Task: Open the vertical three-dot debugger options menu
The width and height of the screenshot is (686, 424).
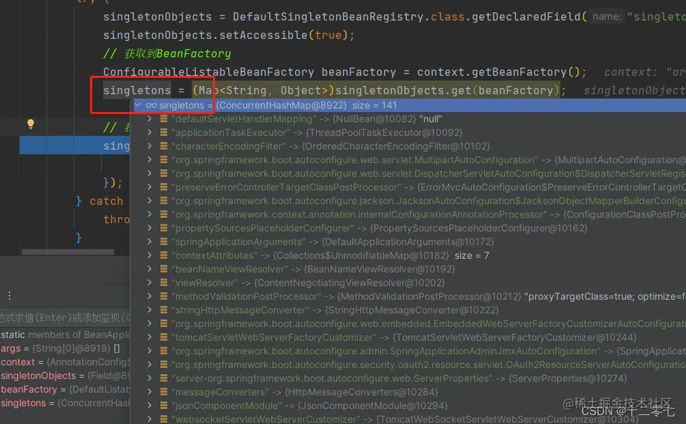Action: click(x=9, y=296)
